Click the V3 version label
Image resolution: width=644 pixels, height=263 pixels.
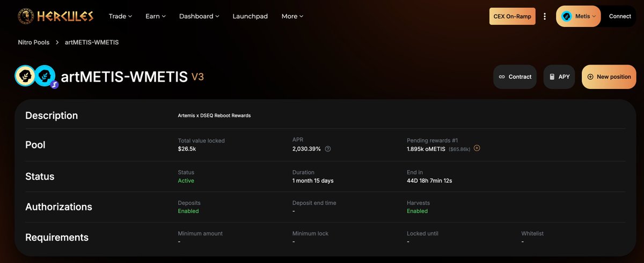(x=197, y=77)
